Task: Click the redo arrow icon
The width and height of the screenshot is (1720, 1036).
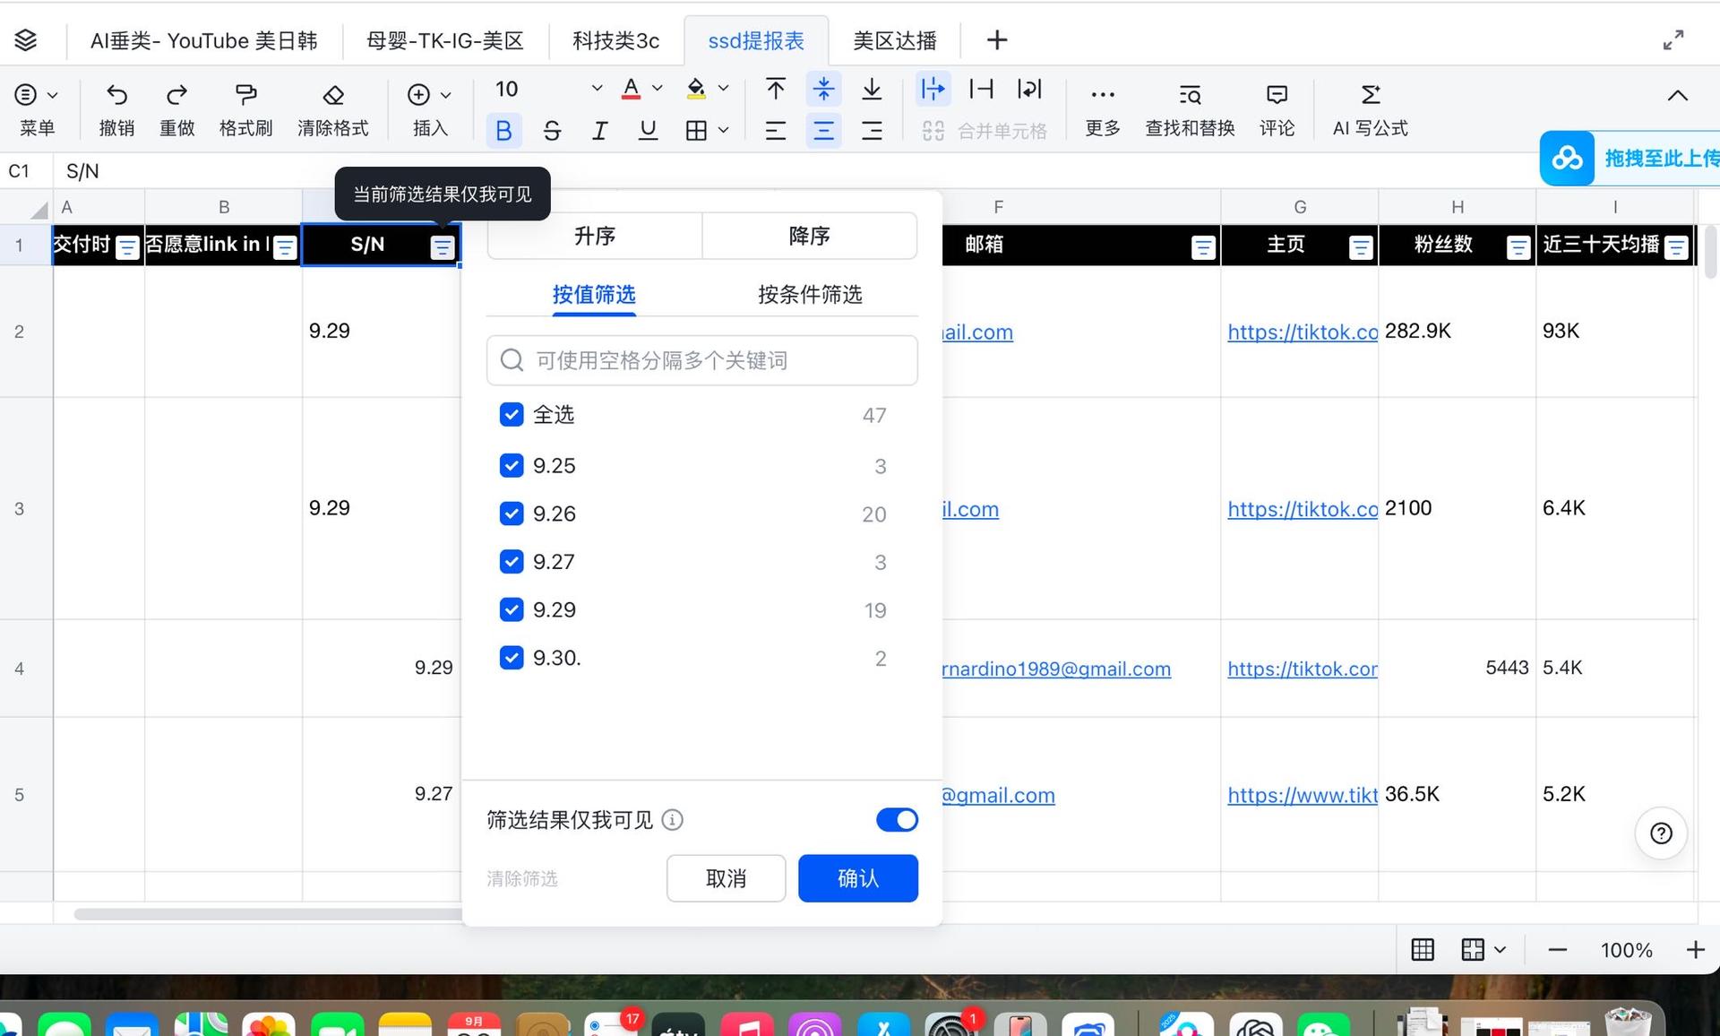Action: 176,94
